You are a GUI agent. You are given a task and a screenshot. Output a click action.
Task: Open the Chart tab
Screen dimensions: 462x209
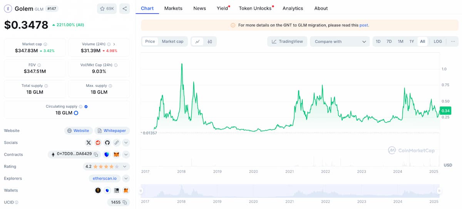tap(147, 8)
